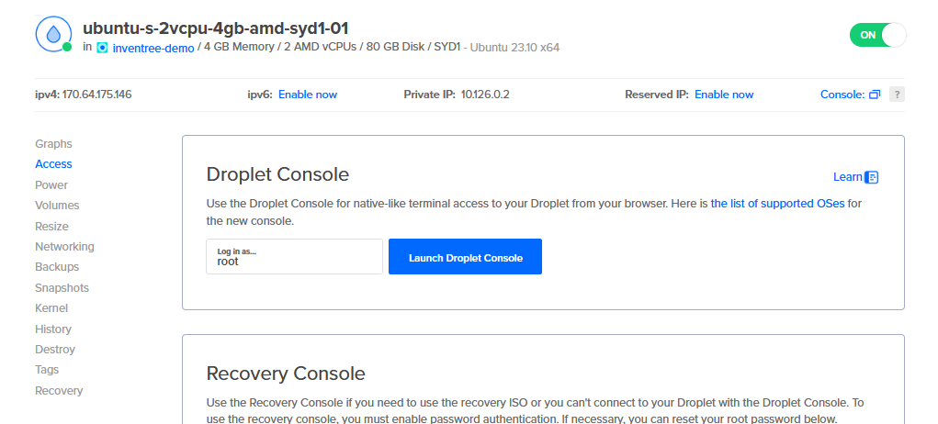Image resolution: width=938 pixels, height=424 pixels.
Task: Click Enable now link for ipv6
Action: tap(307, 95)
